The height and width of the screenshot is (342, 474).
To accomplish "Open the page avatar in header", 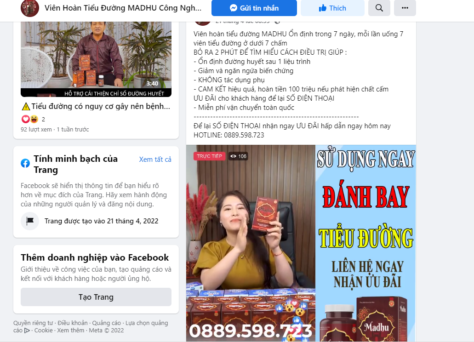I will [x=29, y=8].
